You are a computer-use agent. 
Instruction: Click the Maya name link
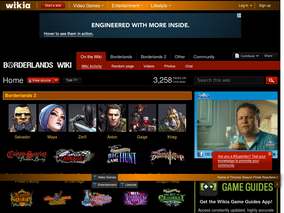pos(52,137)
